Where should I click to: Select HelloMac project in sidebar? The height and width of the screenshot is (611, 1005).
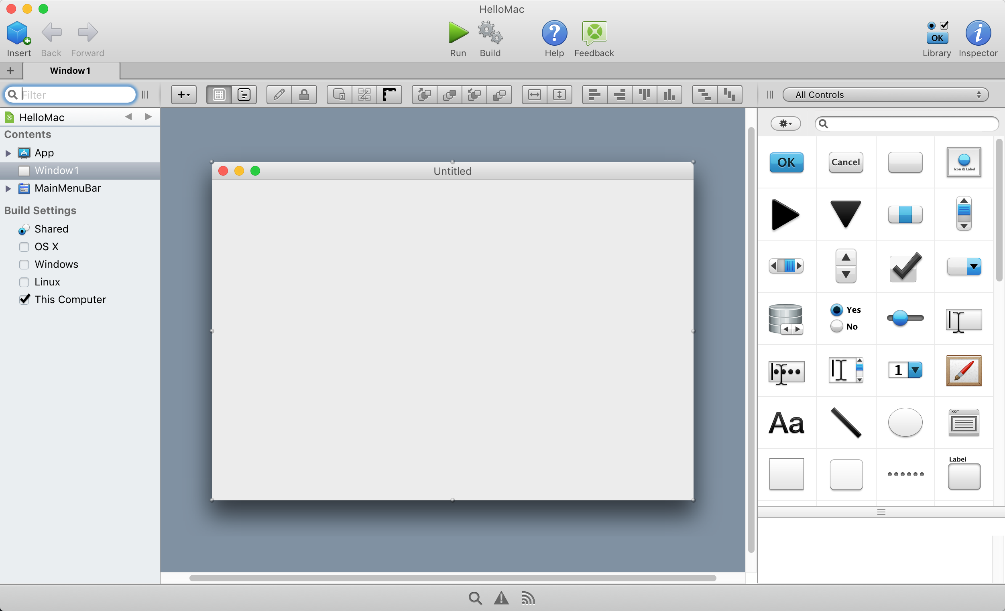[42, 116]
